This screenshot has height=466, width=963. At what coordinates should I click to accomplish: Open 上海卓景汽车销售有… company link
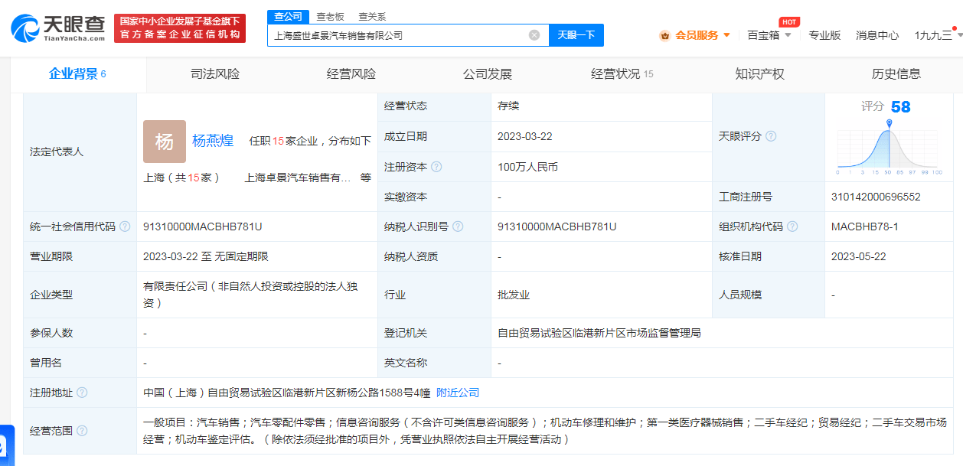point(298,178)
